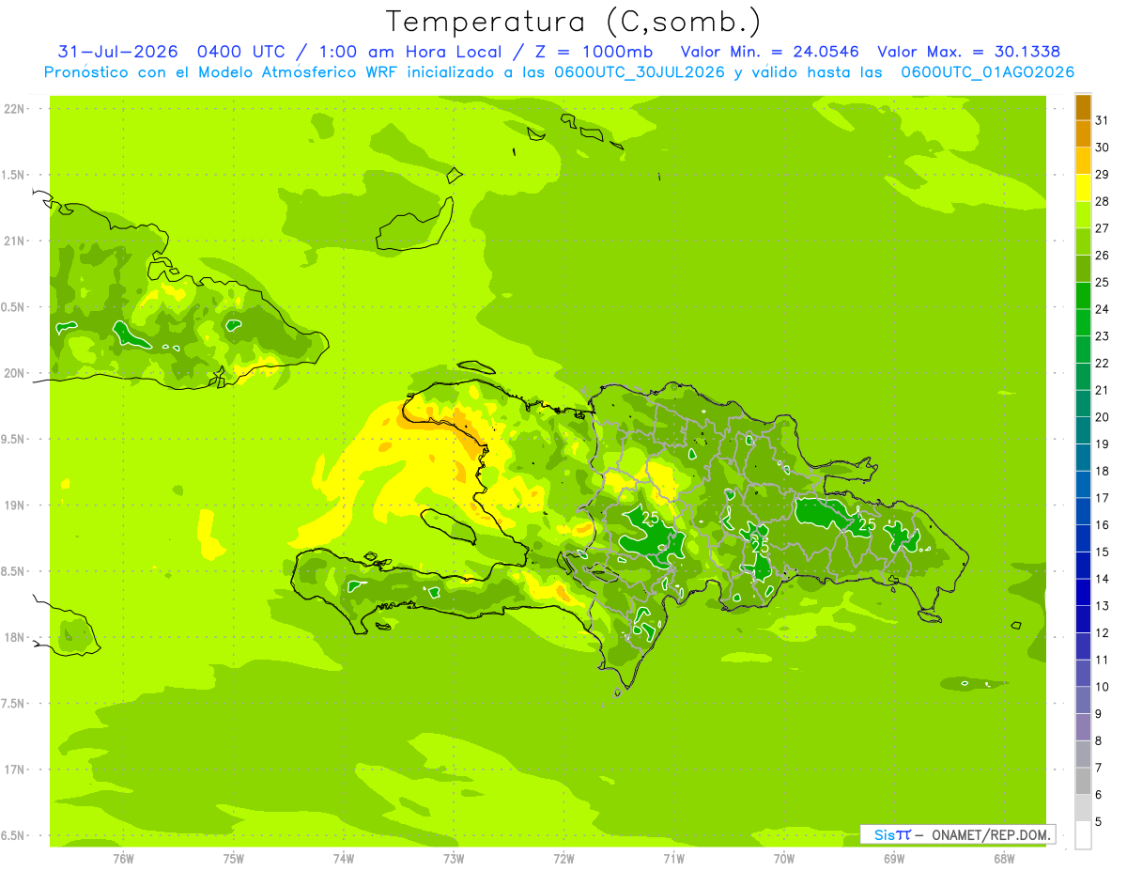
Task: Click "Valor Min. = 24.0546" readout
Action: tap(769, 52)
